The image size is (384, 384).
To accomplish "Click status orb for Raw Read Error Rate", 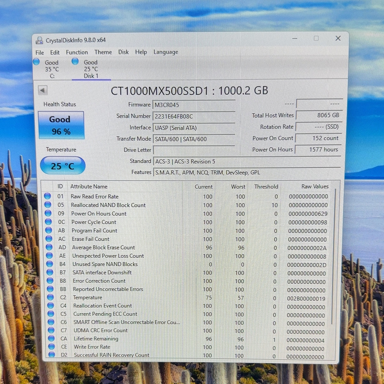I will pyautogui.click(x=47, y=196).
